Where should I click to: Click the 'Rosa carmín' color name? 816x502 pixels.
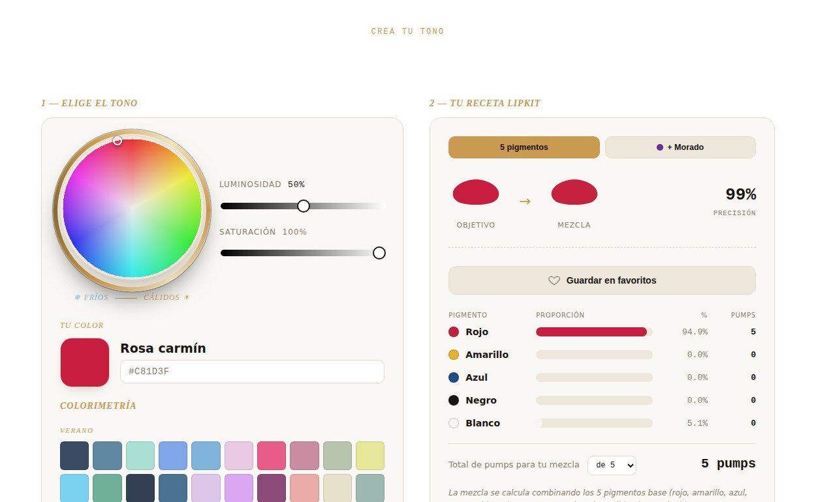pos(163,349)
